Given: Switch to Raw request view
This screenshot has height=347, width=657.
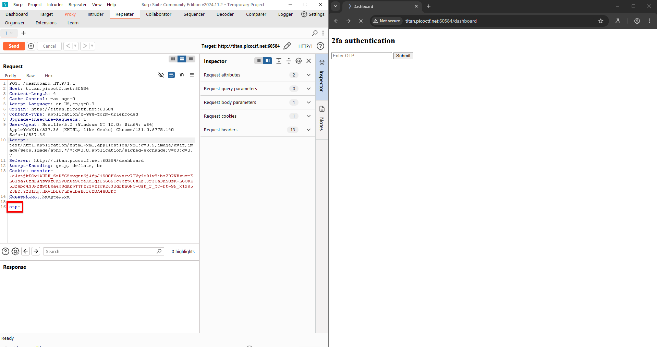Looking at the screenshot, I should pyautogui.click(x=31, y=75).
